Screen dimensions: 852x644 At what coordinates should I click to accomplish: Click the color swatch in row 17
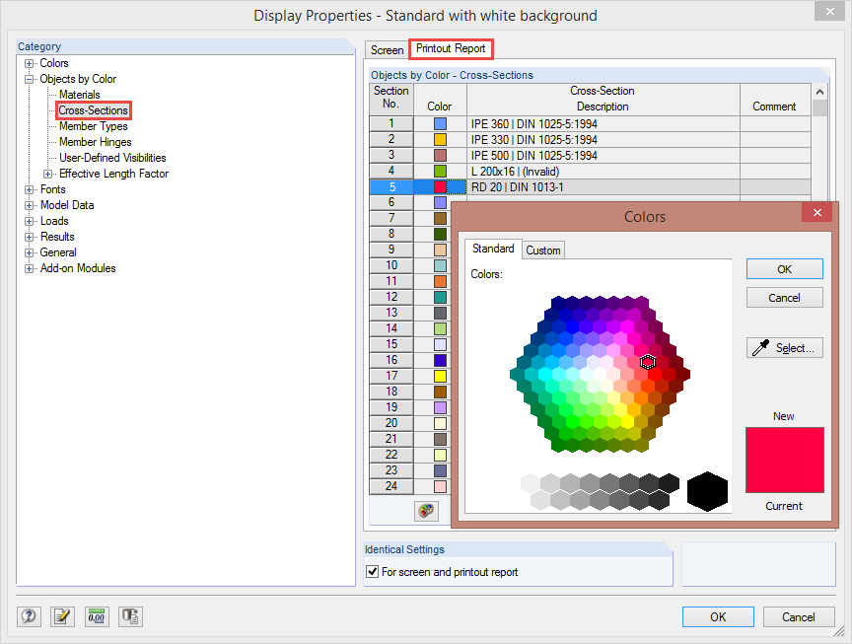point(440,376)
